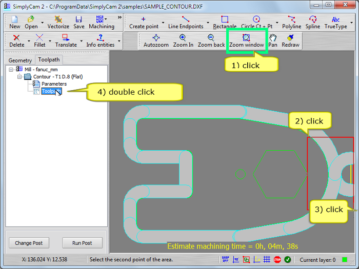The height and width of the screenshot is (269, 359).
Task: Collapse the Contour - T1 D.8 node
Action: click(x=20, y=77)
